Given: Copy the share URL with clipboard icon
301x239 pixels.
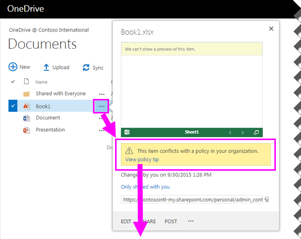Looking at the screenshot, I should coord(267,199).
